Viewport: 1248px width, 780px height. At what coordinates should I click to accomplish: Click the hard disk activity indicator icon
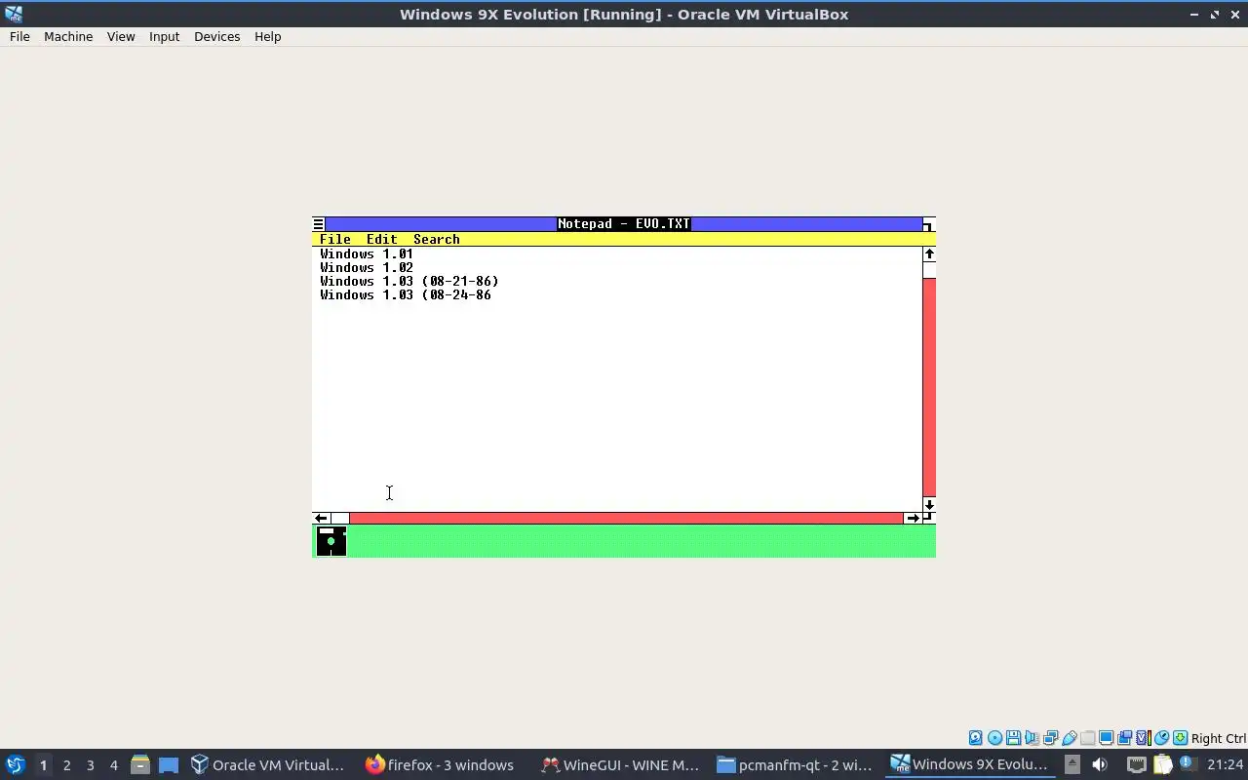(x=975, y=738)
